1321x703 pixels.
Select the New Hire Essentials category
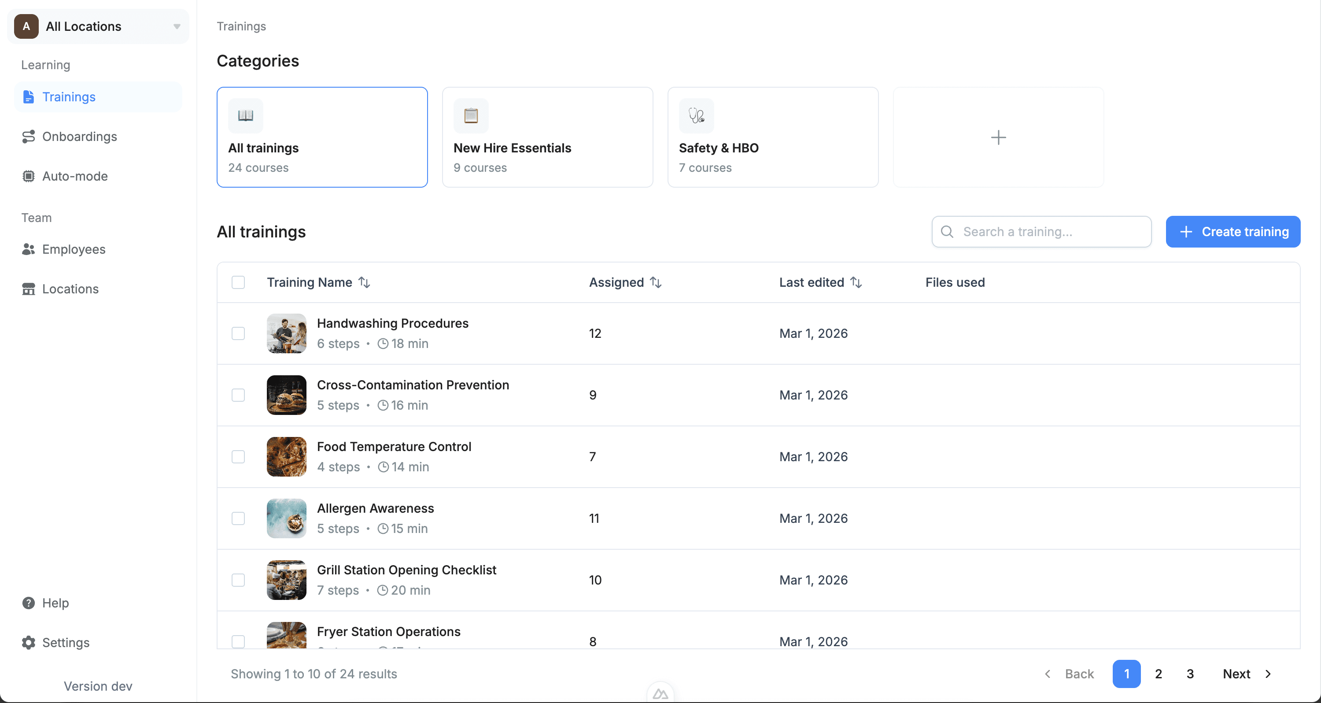point(547,137)
